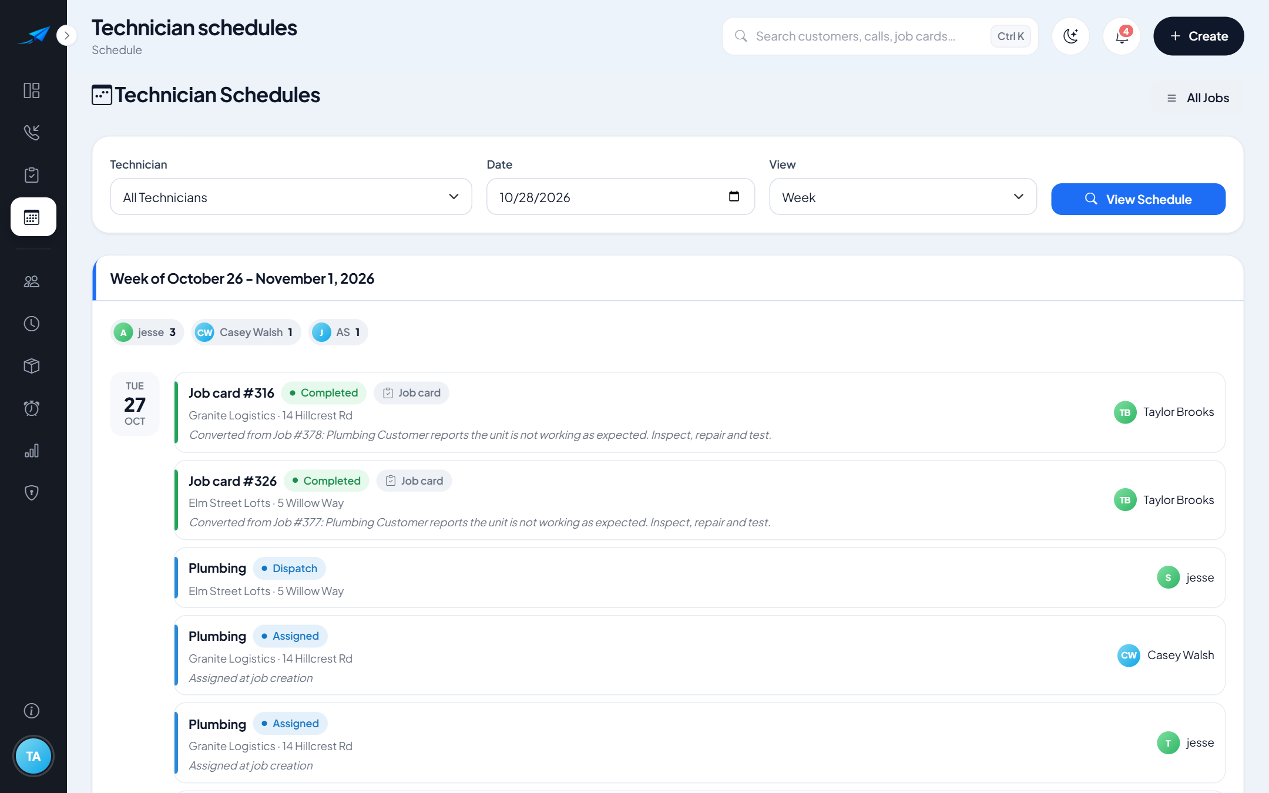Open the info icon in the sidebar

coord(32,711)
